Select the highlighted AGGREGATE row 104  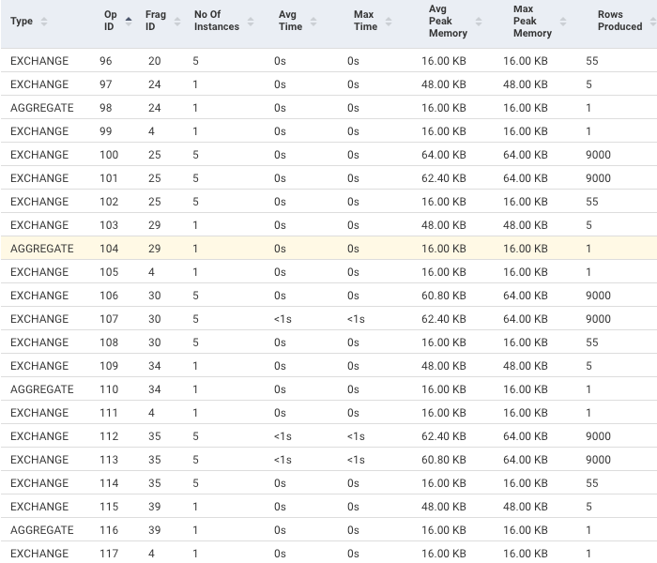(328, 249)
